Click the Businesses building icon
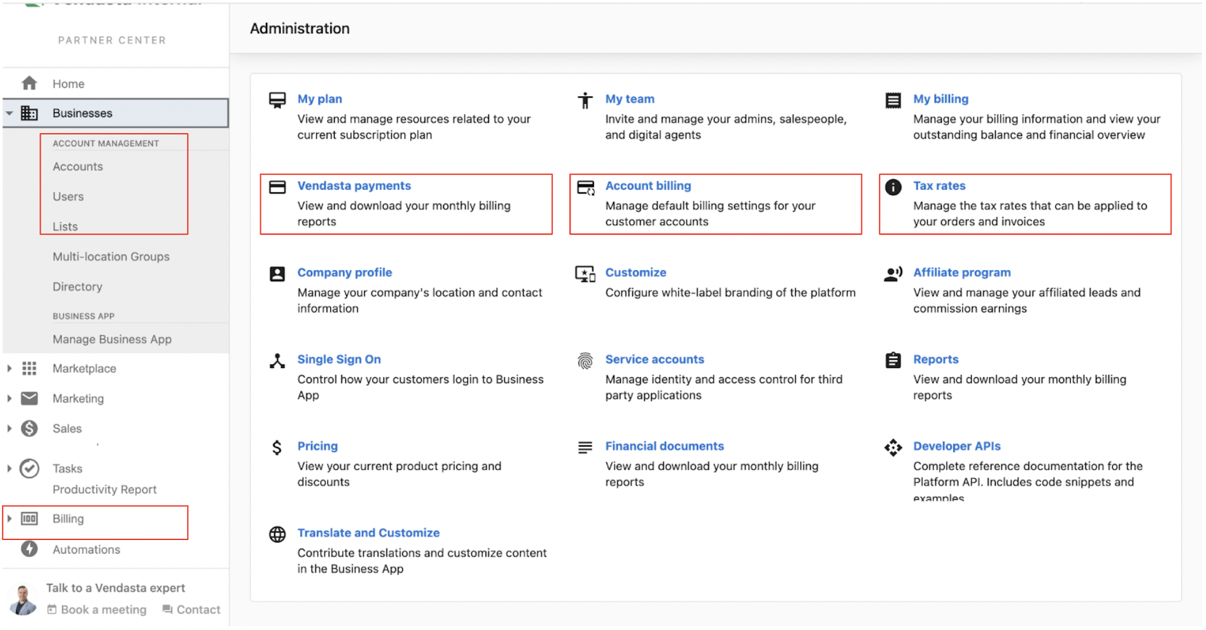Screen dimensions: 1206x630 (x=29, y=113)
